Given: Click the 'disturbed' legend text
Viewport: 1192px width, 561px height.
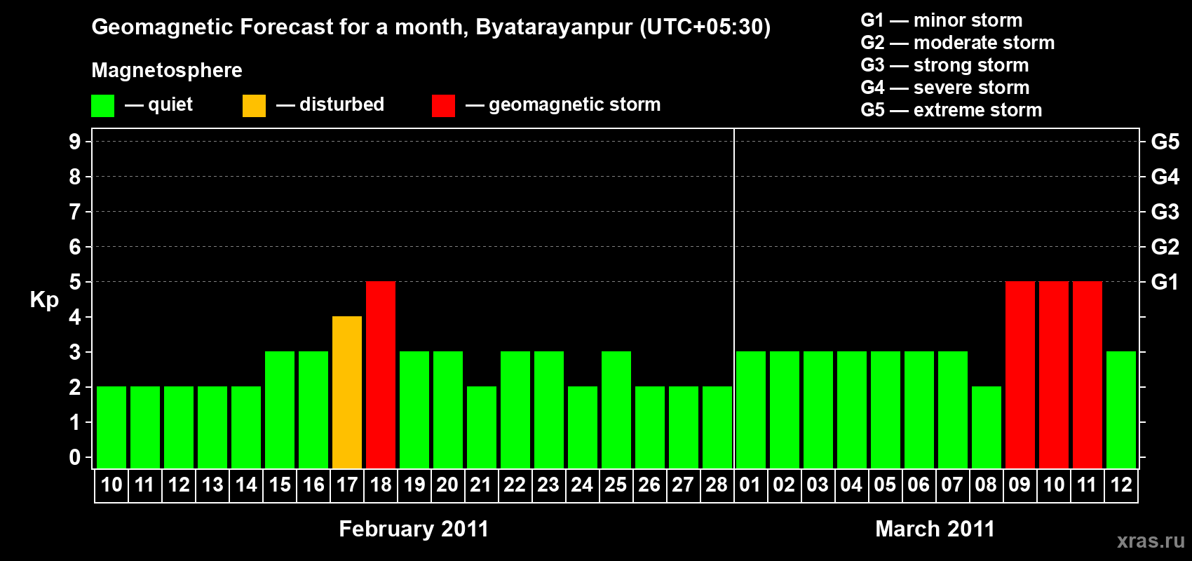Looking at the screenshot, I should click(342, 104).
